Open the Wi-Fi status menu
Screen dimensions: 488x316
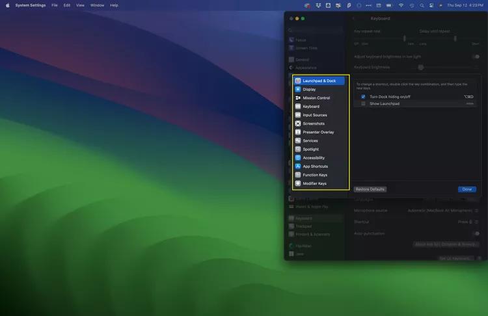pos(401,5)
